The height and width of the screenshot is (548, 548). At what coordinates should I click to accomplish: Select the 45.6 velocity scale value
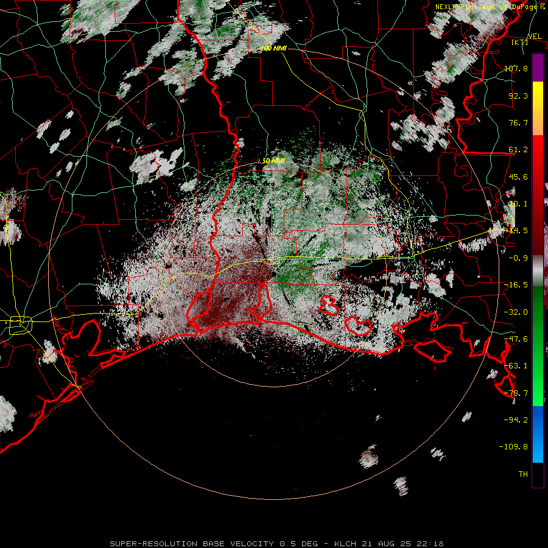coord(518,177)
